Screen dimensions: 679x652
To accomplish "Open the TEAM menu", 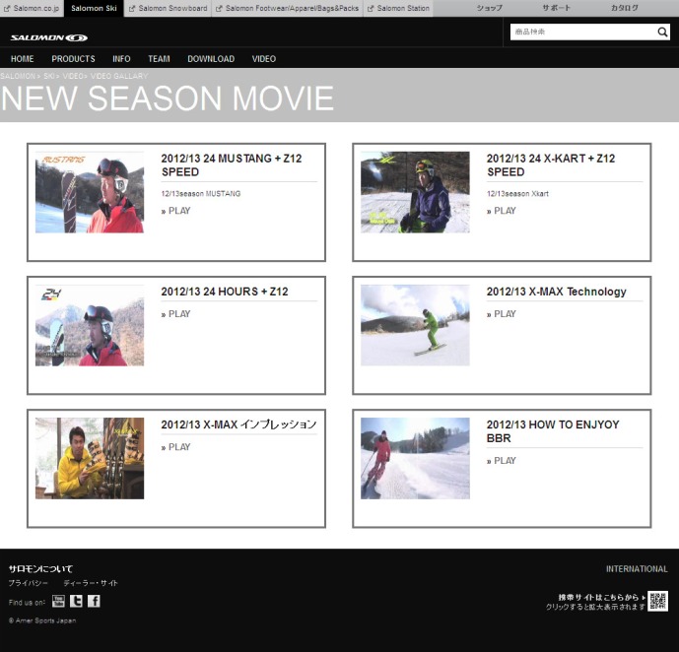I will [x=159, y=59].
